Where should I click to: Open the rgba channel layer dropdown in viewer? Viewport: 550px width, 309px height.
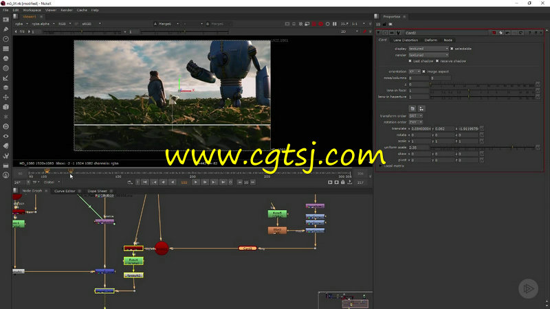click(21, 24)
